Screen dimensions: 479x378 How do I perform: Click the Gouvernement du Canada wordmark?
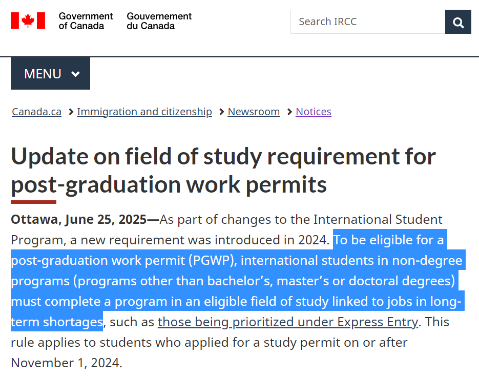pyautogui.click(x=159, y=21)
